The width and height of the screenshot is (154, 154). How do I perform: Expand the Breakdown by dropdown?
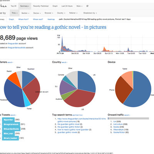pyautogui.click(x=90, y=13)
